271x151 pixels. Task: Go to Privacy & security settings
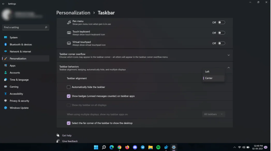(19, 101)
